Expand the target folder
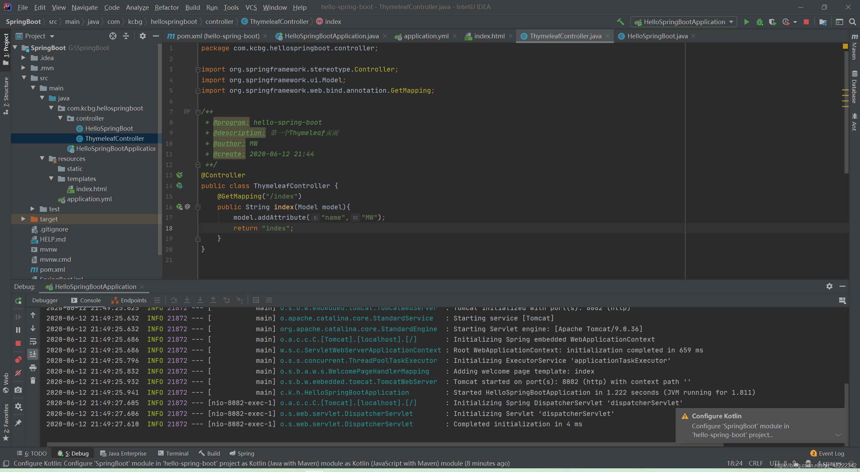The width and height of the screenshot is (860, 472). (x=24, y=219)
